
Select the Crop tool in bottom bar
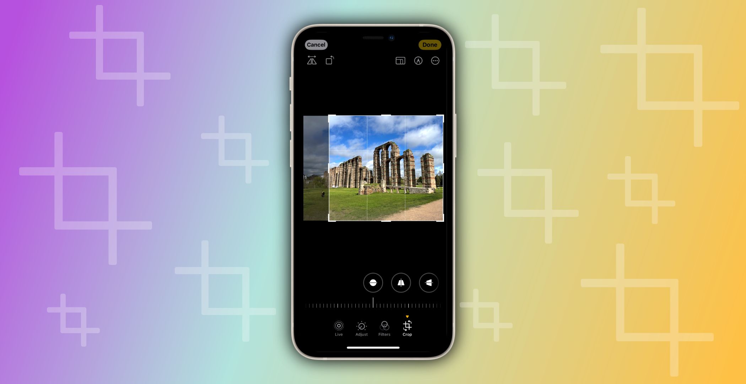click(407, 328)
